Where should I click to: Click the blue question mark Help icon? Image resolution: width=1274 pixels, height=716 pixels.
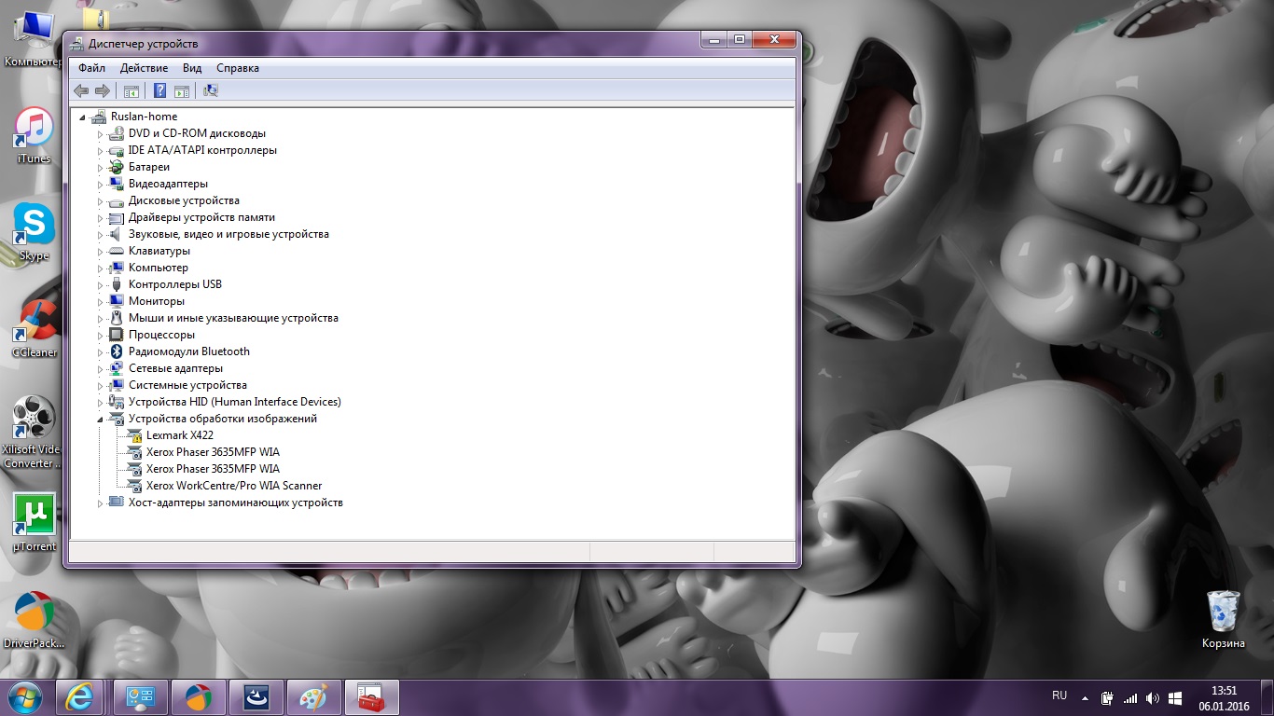(x=159, y=90)
